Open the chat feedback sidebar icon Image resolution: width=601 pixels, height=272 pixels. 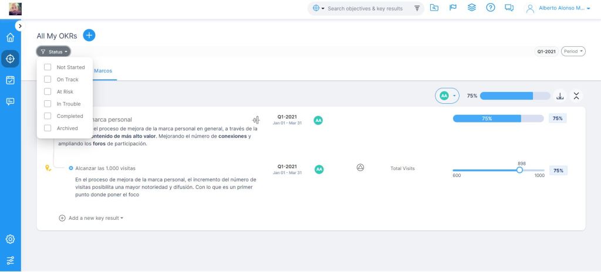10,101
